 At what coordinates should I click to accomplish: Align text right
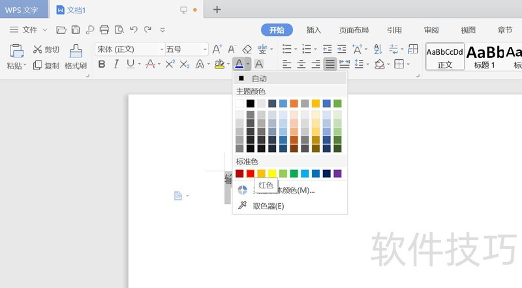pyautogui.click(x=316, y=64)
